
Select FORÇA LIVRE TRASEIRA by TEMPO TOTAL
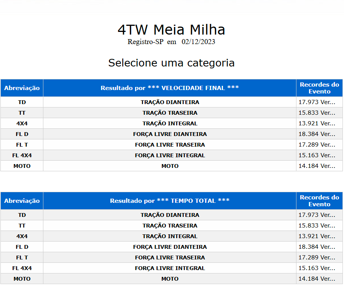pos(170,258)
